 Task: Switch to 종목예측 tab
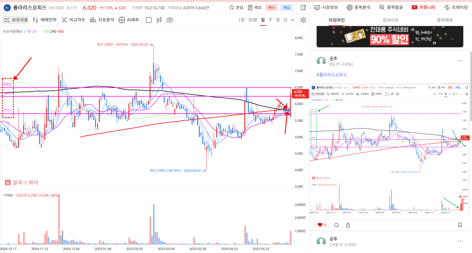tap(445, 20)
